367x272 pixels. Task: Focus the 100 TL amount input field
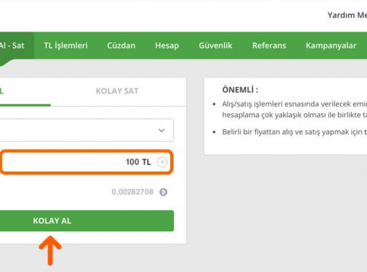[86, 162]
